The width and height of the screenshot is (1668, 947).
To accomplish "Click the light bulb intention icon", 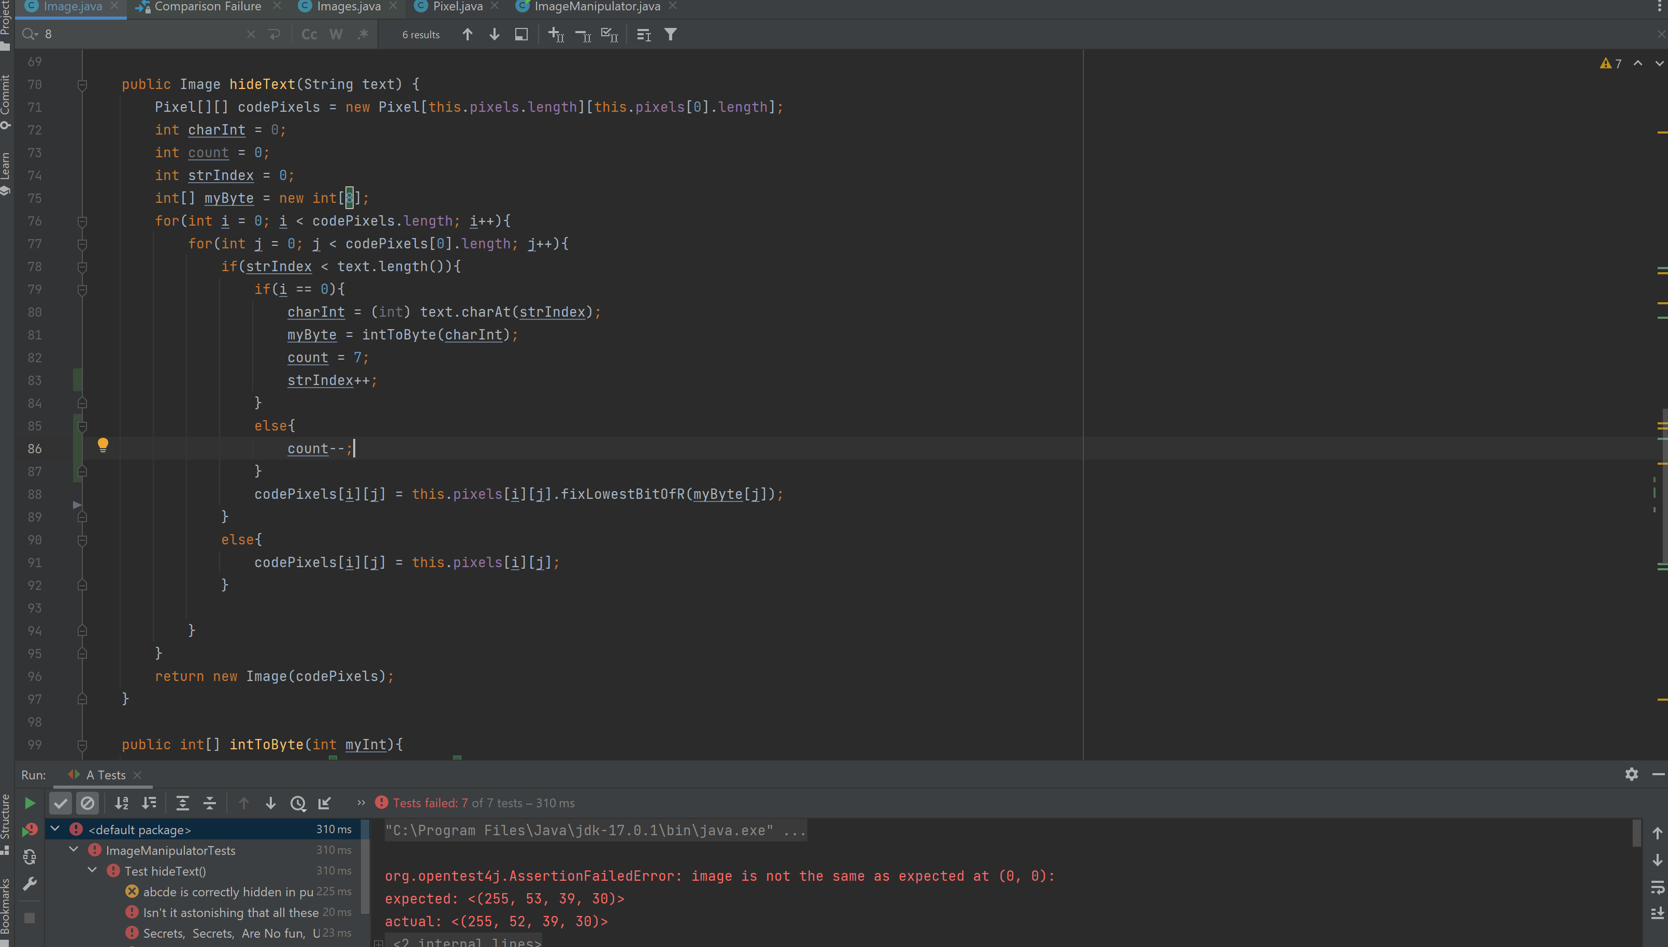I will click(x=103, y=445).
